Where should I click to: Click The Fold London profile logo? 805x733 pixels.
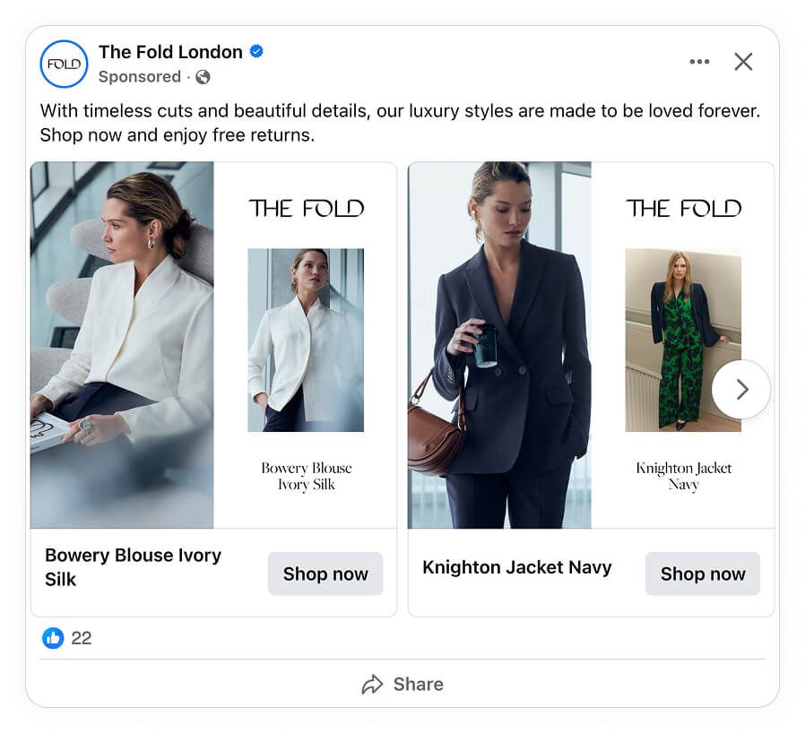pos(62,64)
